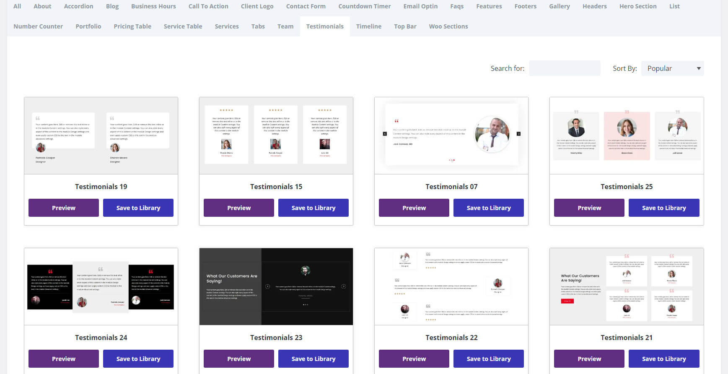Focus the Search for input field
The image size is (728, 374).
click(565, 68)
